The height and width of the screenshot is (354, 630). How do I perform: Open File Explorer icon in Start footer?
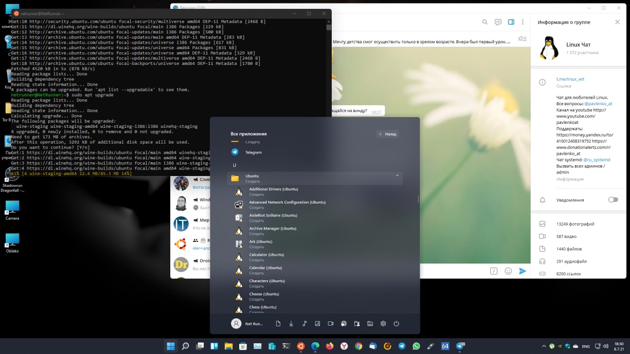370,324
